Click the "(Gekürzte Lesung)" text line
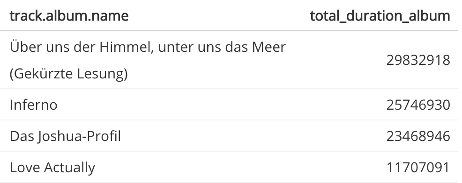 click(x=69, y=74)
